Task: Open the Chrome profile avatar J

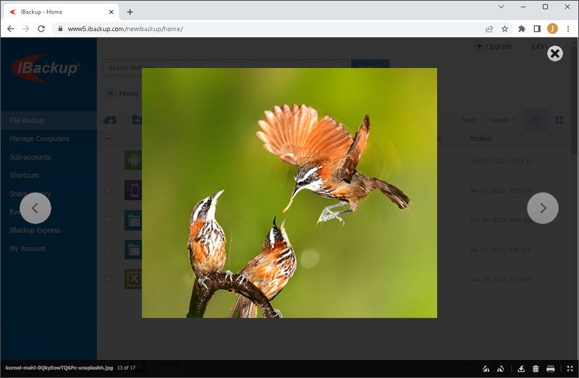Action: [x=552, y=29]
